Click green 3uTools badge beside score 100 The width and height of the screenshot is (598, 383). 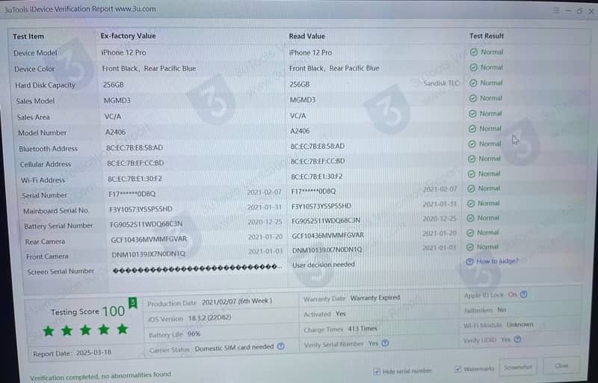pos(133,304)
